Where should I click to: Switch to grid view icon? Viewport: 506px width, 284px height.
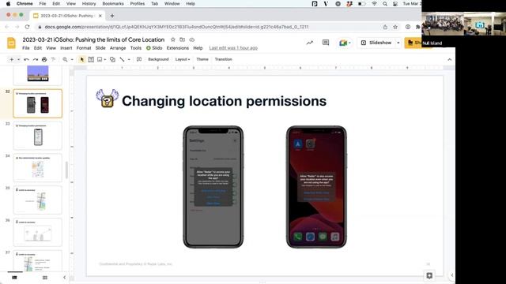click(45, 277)
